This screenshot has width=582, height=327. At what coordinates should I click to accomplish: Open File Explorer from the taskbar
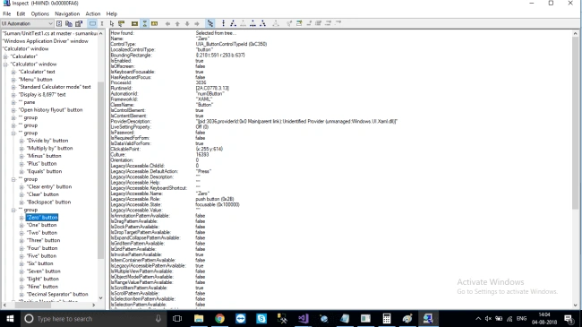coord(199,319)
